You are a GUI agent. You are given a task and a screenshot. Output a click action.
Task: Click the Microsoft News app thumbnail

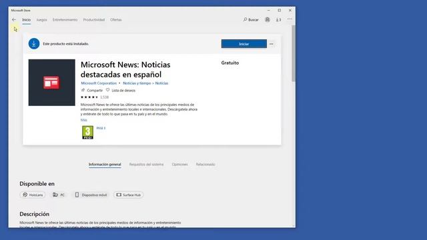(x=52, y=83)
